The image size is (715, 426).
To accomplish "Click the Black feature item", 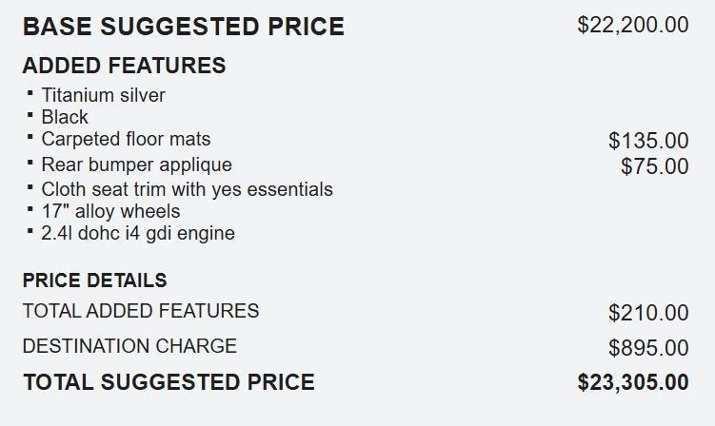I will 65,117.
